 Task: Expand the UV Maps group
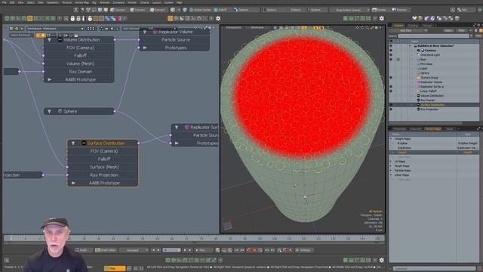click(392, 161)
